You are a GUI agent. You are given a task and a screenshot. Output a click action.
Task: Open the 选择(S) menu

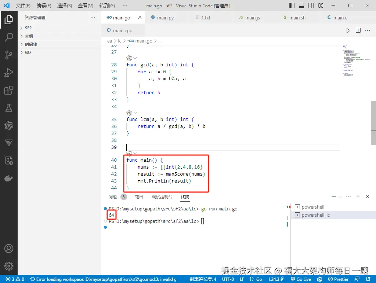[x=65, y=5]
